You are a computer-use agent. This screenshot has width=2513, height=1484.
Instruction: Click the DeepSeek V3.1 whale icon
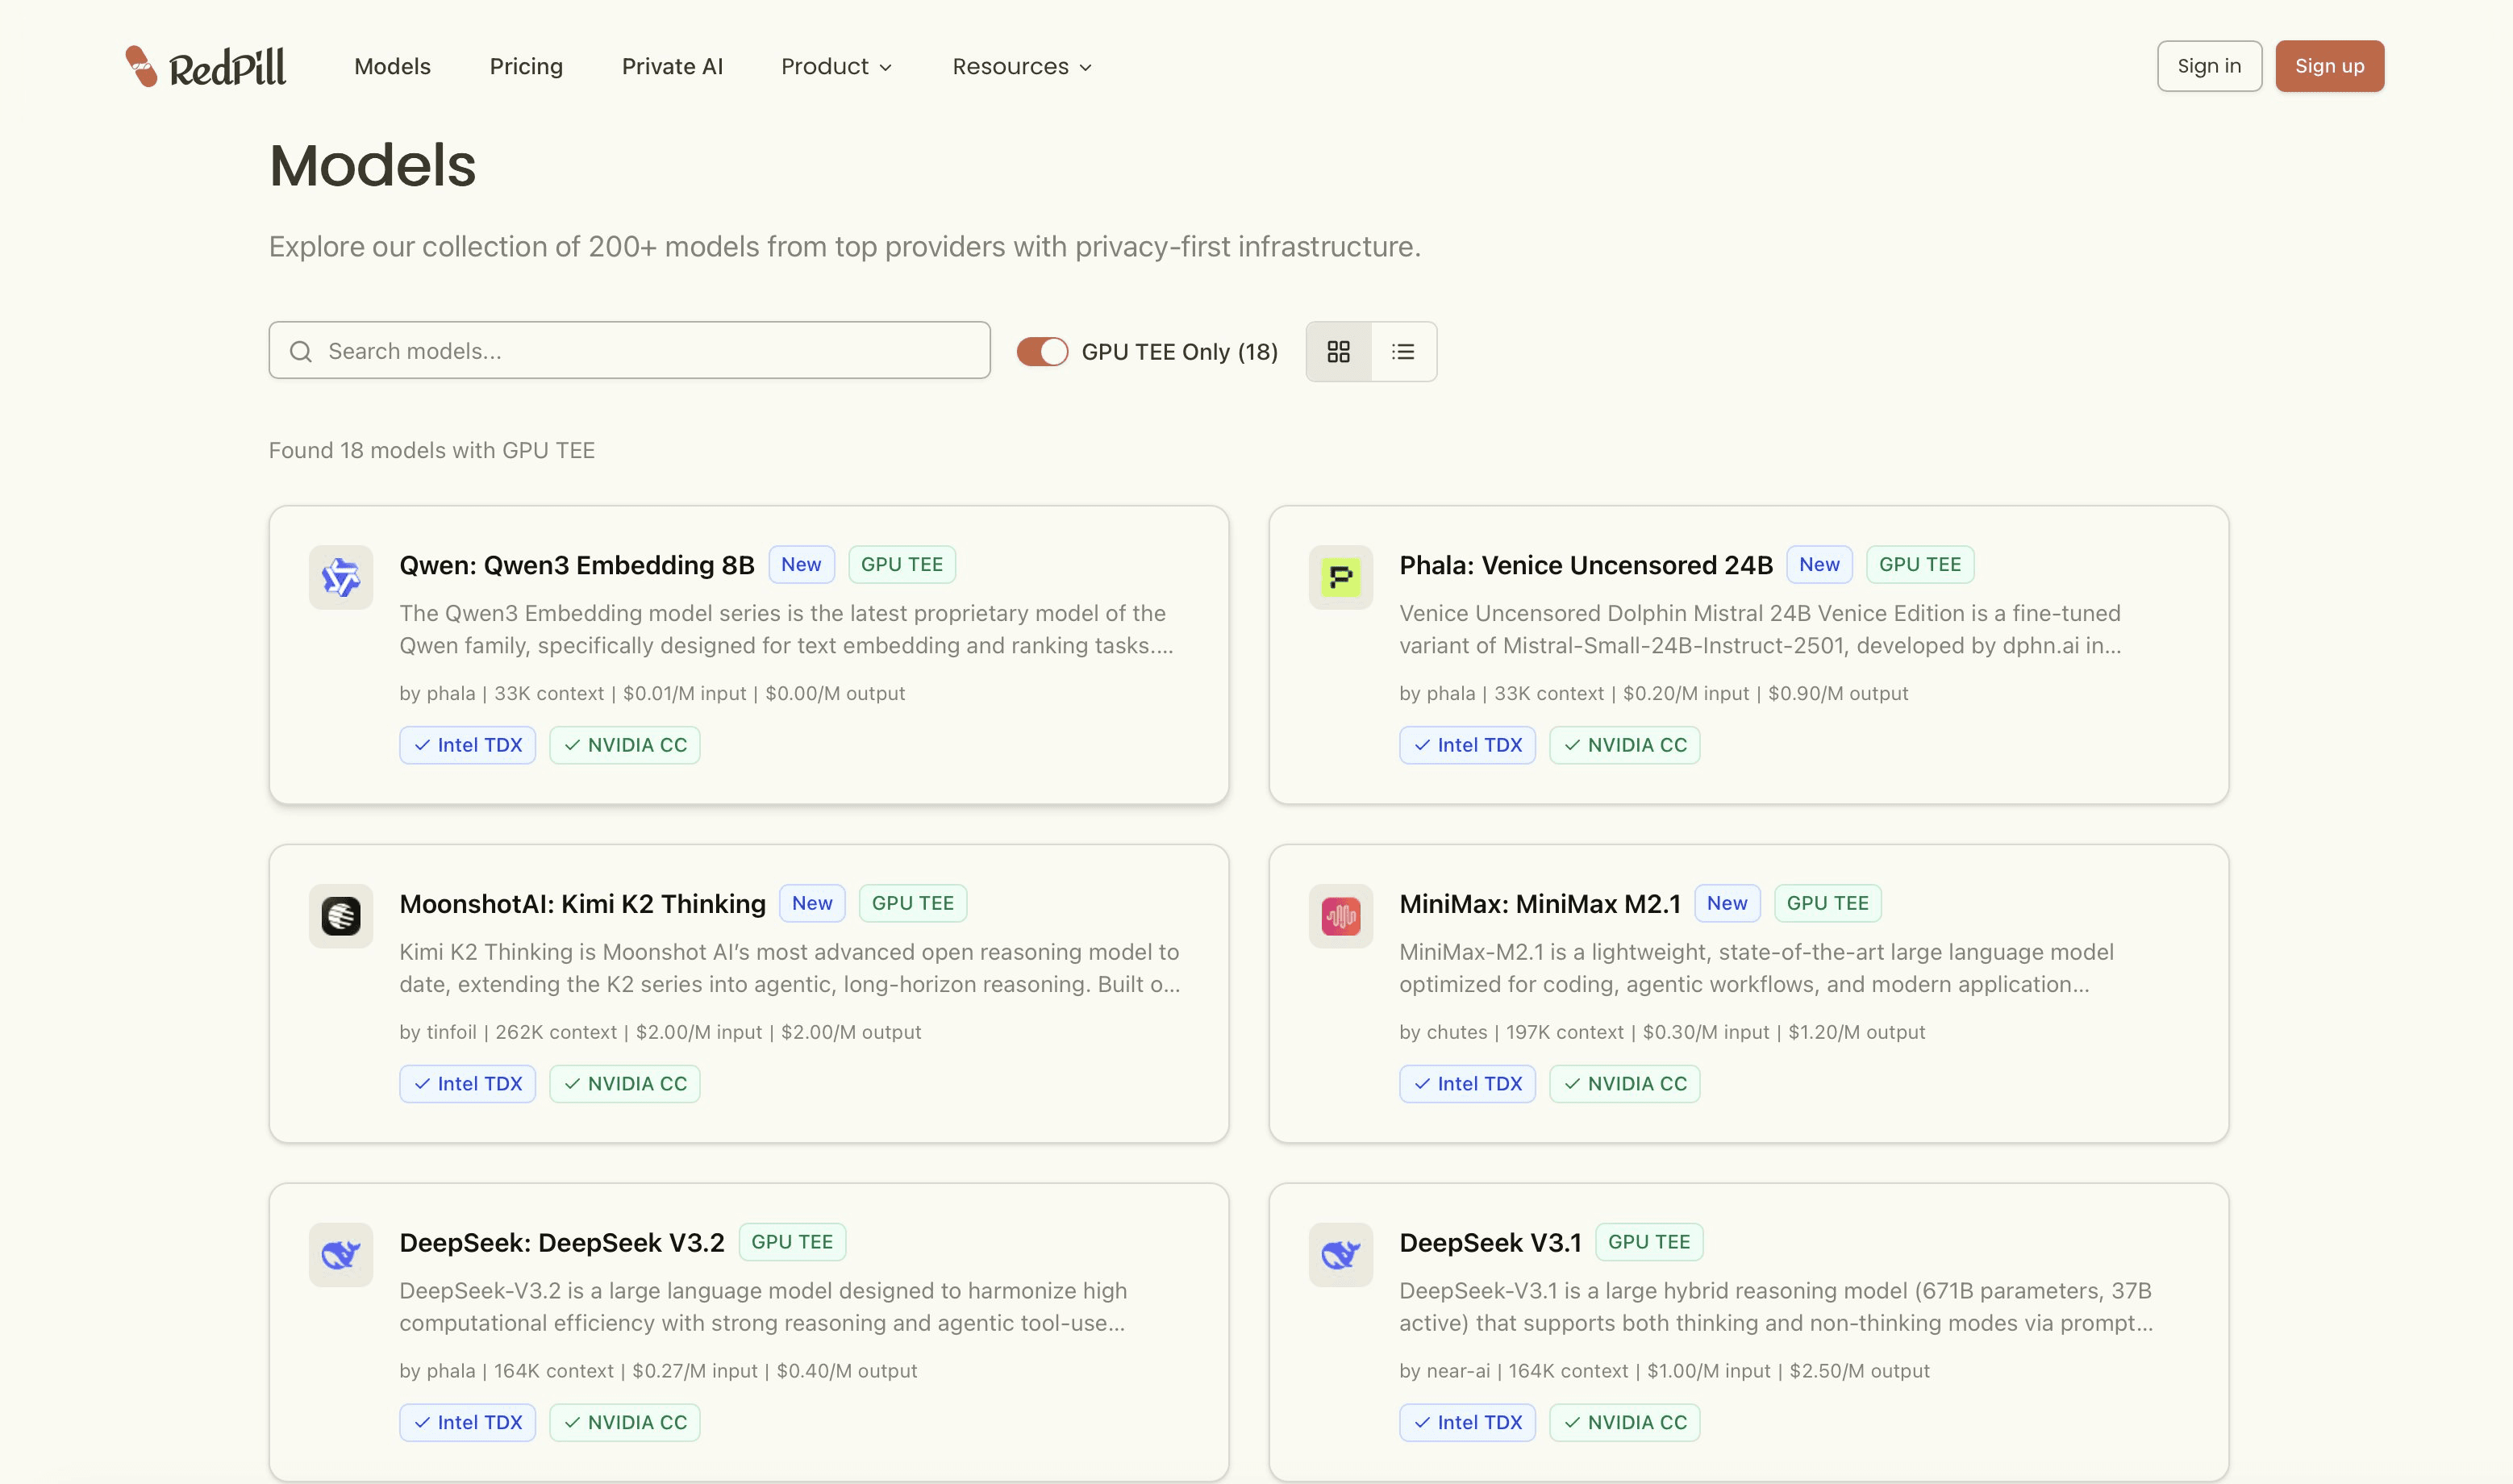(1340, 1254)
